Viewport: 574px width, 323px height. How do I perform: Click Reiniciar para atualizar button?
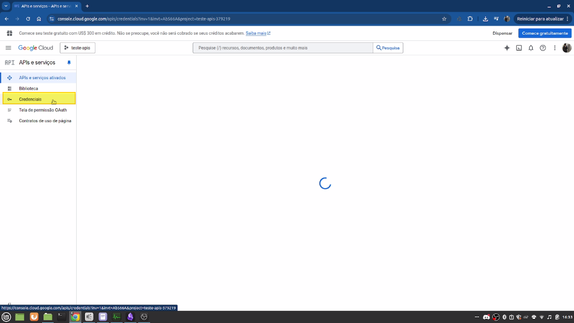pyautogui.click(x=542, y=19)
